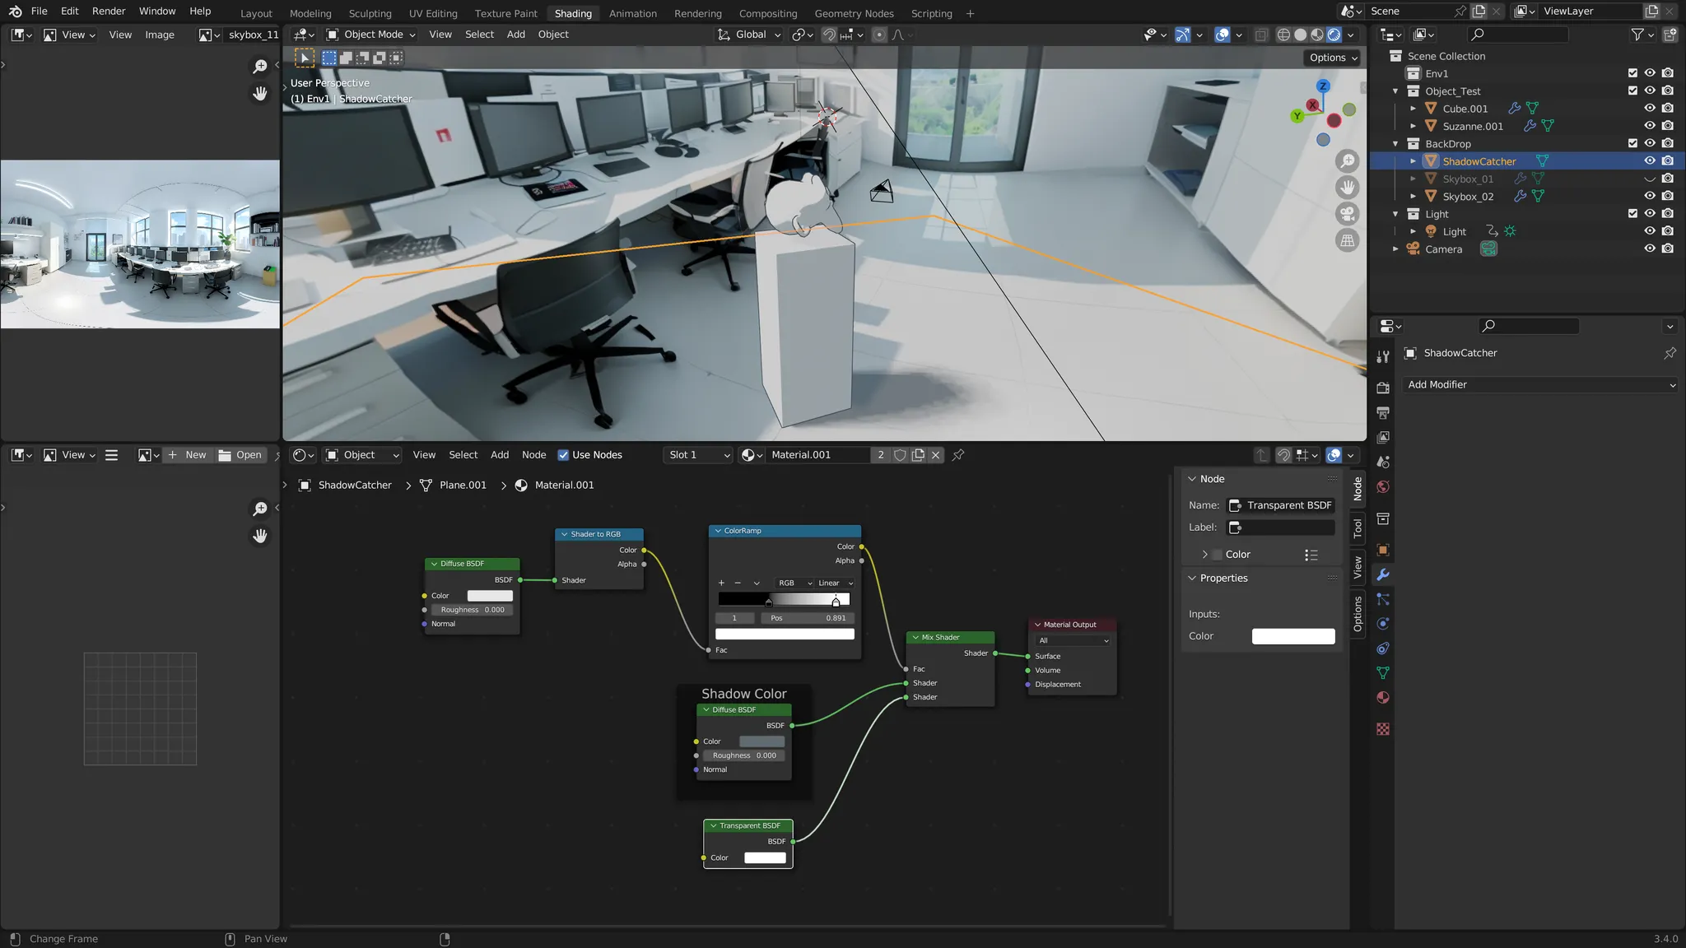The width and height of the screenshot is (1686, 948).
Task: Click the Open image button
Action: point(240,455)
